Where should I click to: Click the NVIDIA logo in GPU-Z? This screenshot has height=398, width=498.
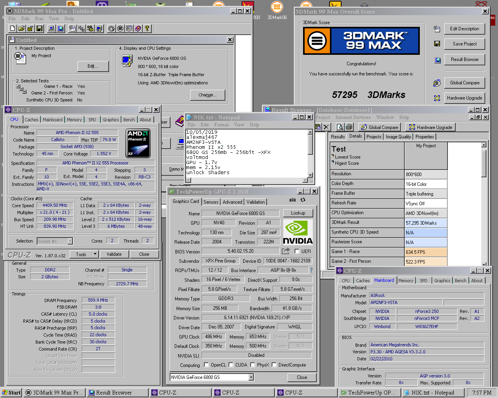[x=298, y=232]
